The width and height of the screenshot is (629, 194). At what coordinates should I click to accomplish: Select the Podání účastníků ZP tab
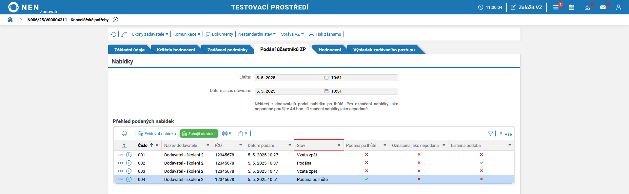point(283,49)
